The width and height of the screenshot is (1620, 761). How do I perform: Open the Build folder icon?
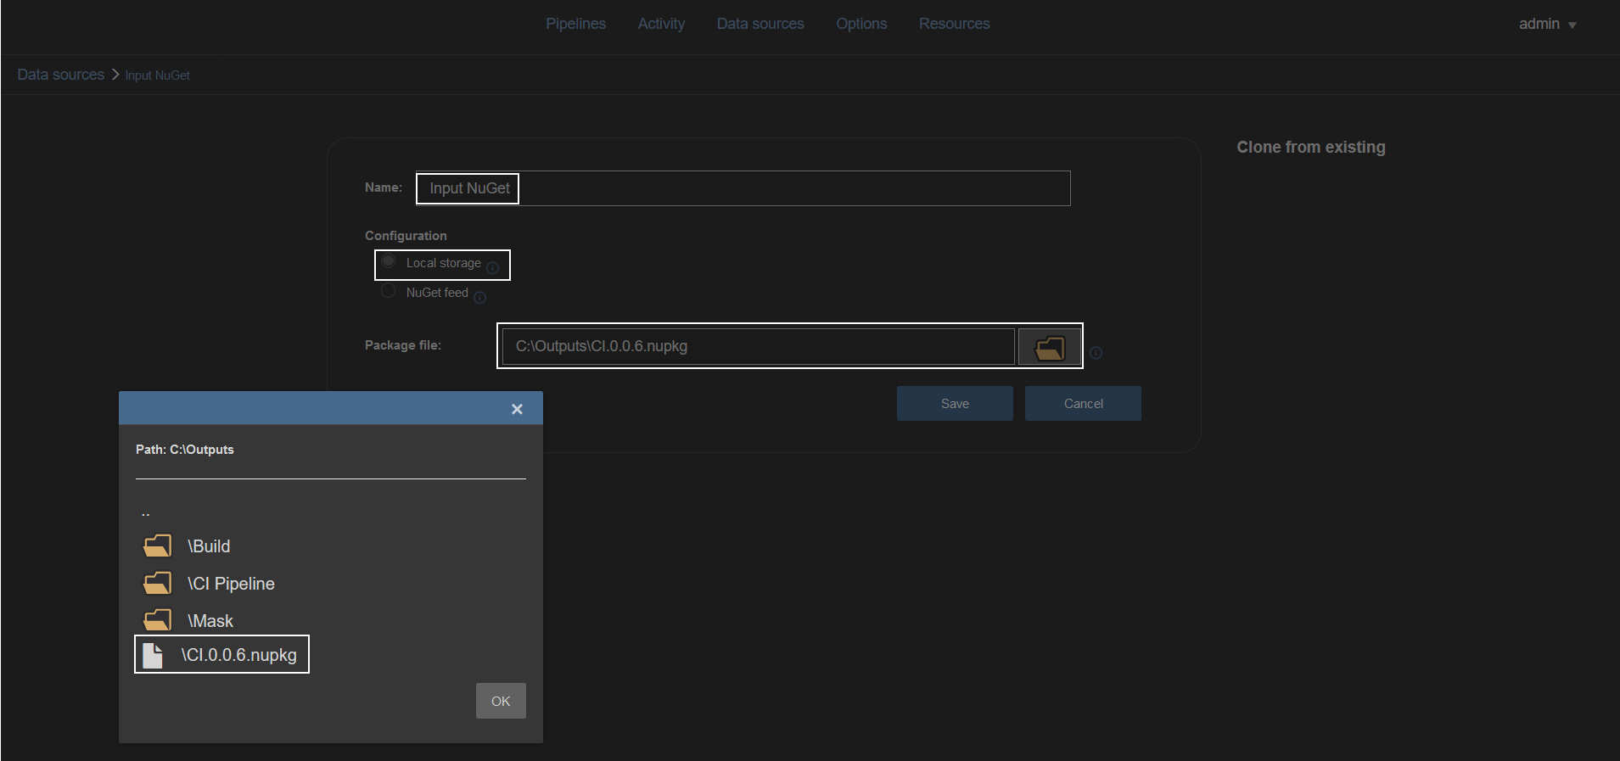point(157,546)
